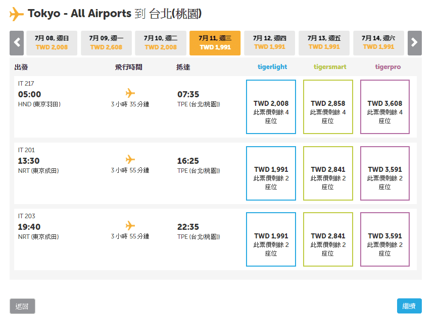Click NRT (東京成田) airport in IT 203 row
The width and height of the screenshot is (439, 316).
click(x=38, y=237)
